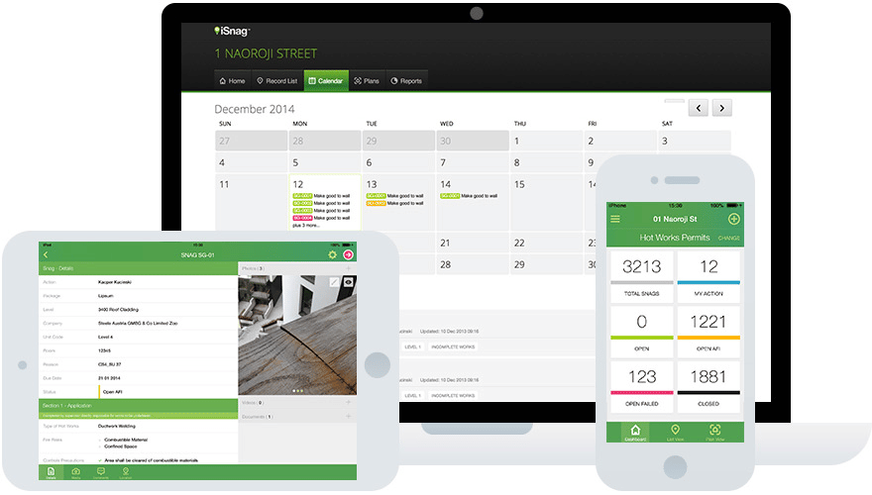The width and height of the screenshot is (872, 495).
Task: Tap List View pin icon on phone
Action: pos(675,433)
